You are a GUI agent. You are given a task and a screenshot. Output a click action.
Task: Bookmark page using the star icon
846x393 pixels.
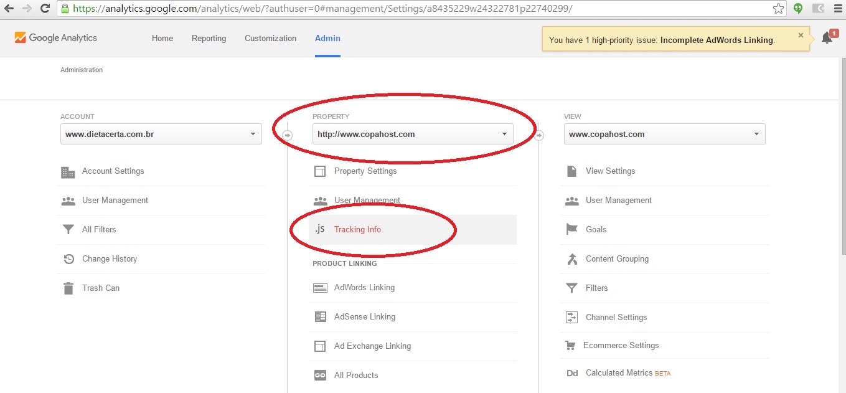[x=778, y=9]
